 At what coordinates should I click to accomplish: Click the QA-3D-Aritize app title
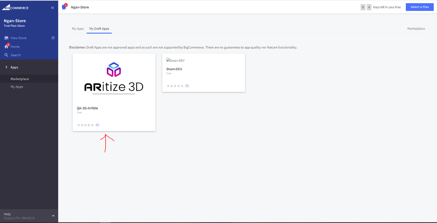pyautogui.click(x=87, y=108)
